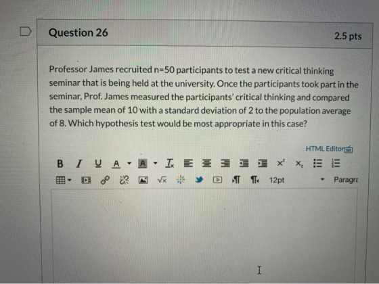Open text color dropdown arrow
Image resolution: width=379 pixels, height=284 pixels.
click(129, 164)
